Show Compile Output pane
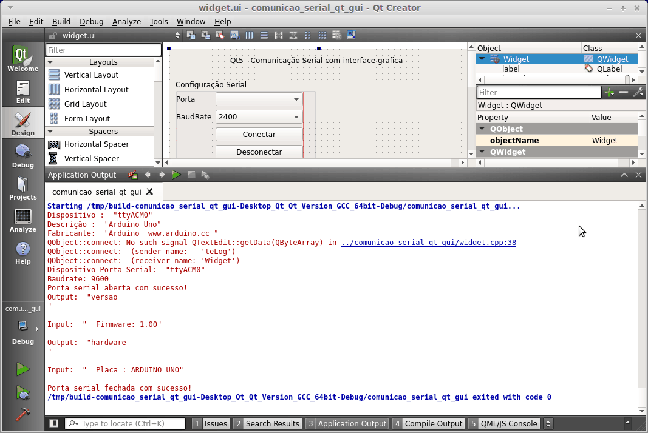The height and width of the screenshot is (433, 648). [428, 423]
